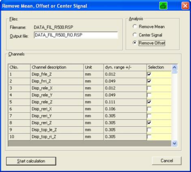Click the dyn. range +/- column header

coord(125,67)
